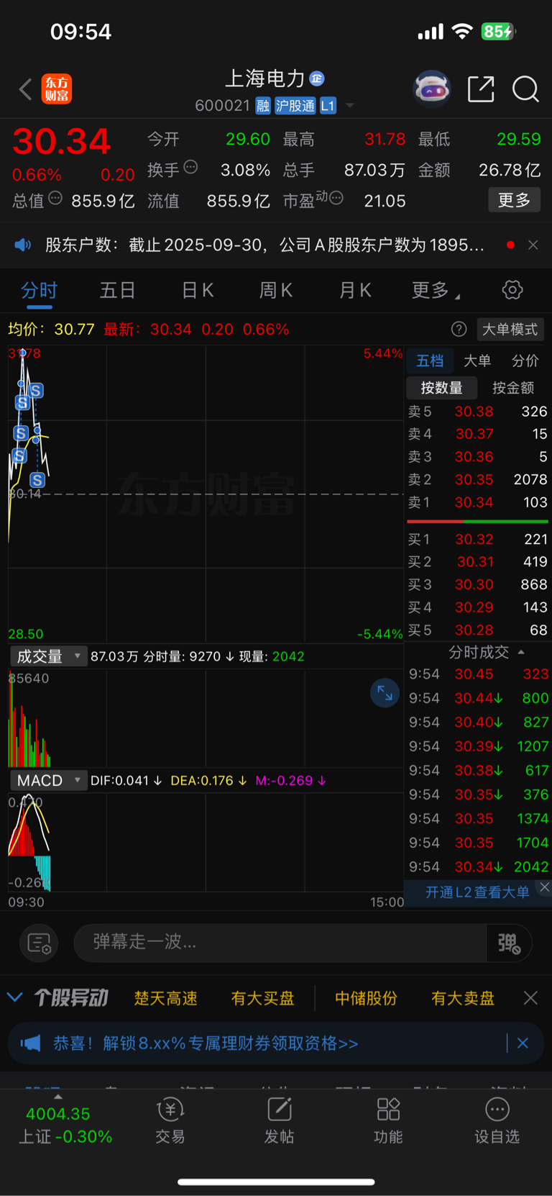Tap the share export icon
The height and width of the screenshot is (1196, 552).
481,89
